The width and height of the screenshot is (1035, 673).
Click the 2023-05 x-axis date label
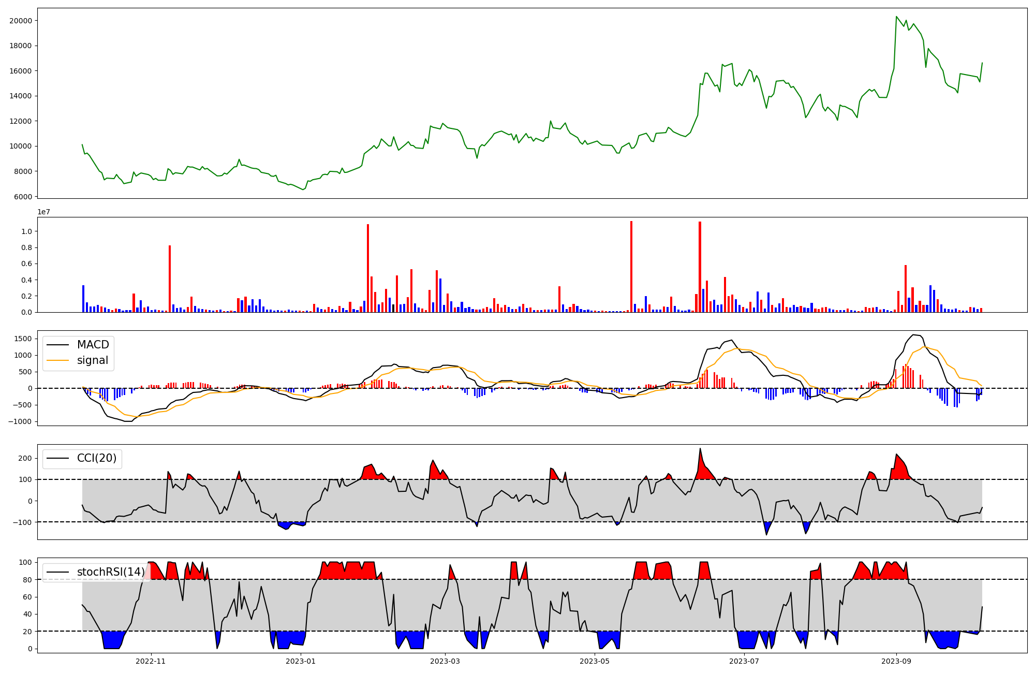[x=595, y=661]
